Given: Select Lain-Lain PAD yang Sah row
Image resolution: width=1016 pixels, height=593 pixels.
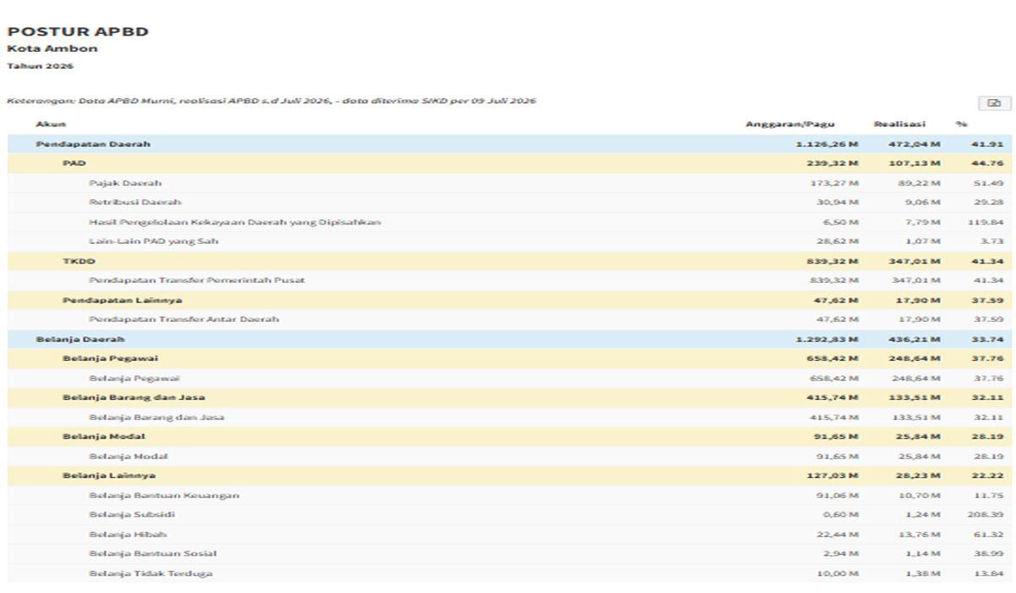Looking at the screenshot, I should point(510,241).
